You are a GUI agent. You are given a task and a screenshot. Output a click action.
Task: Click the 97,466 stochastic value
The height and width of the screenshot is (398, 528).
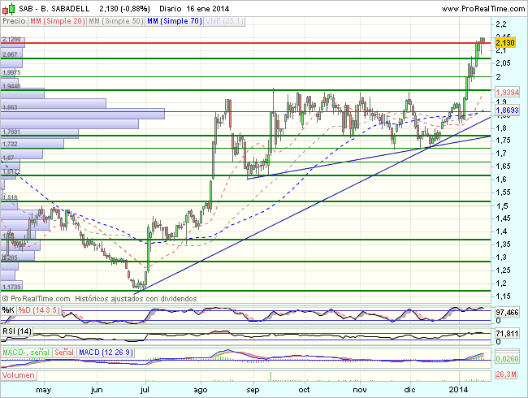507,313
